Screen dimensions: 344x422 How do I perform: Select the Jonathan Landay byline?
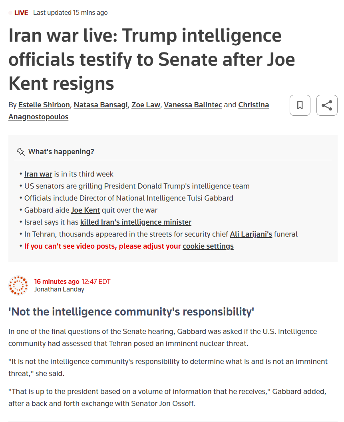[x=59, y=289]
